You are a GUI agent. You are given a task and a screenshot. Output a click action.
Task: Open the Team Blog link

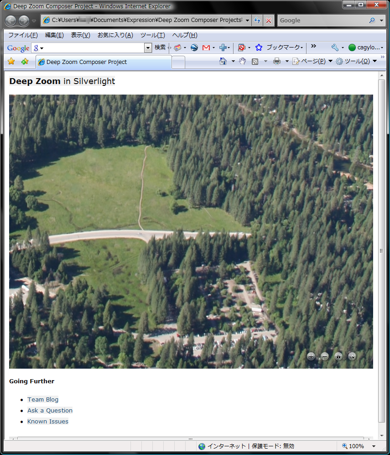tap(43, 400)
